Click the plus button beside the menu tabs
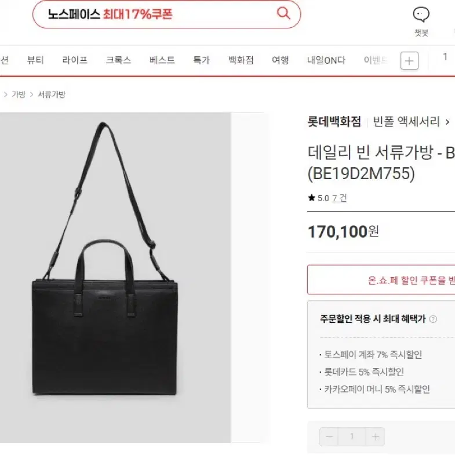The image size is (455, 455). tap(409, 61)
